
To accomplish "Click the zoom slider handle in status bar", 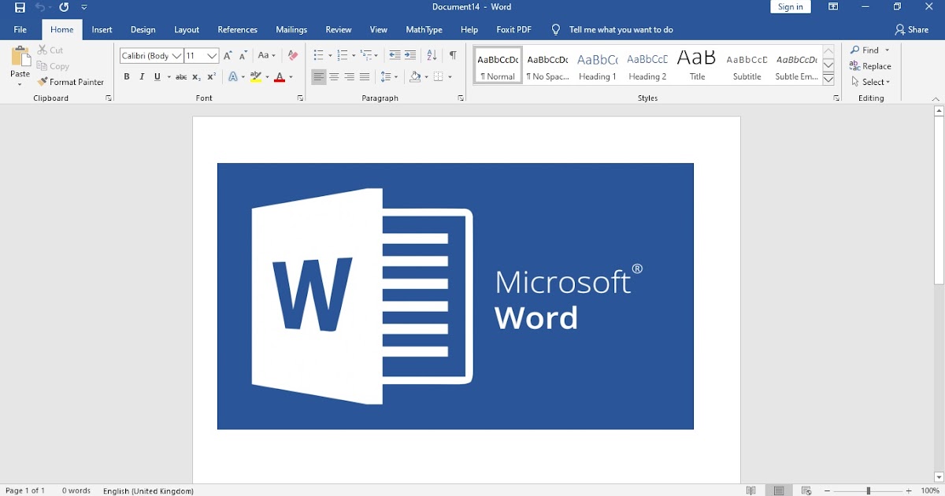I will pyautogui.click(x=869, y=490).
